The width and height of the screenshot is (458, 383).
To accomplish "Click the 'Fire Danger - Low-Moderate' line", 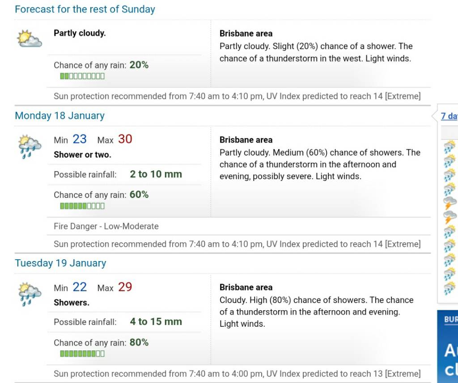I will [106, 226].
